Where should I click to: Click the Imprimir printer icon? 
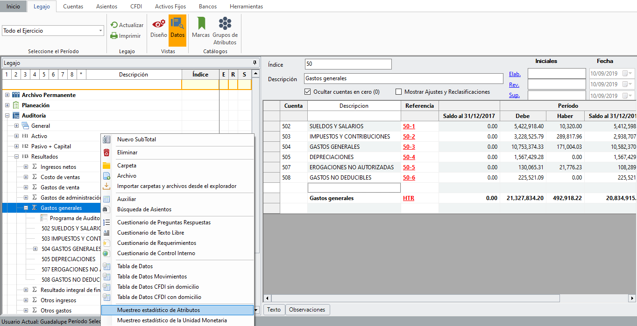click(114, 36)
